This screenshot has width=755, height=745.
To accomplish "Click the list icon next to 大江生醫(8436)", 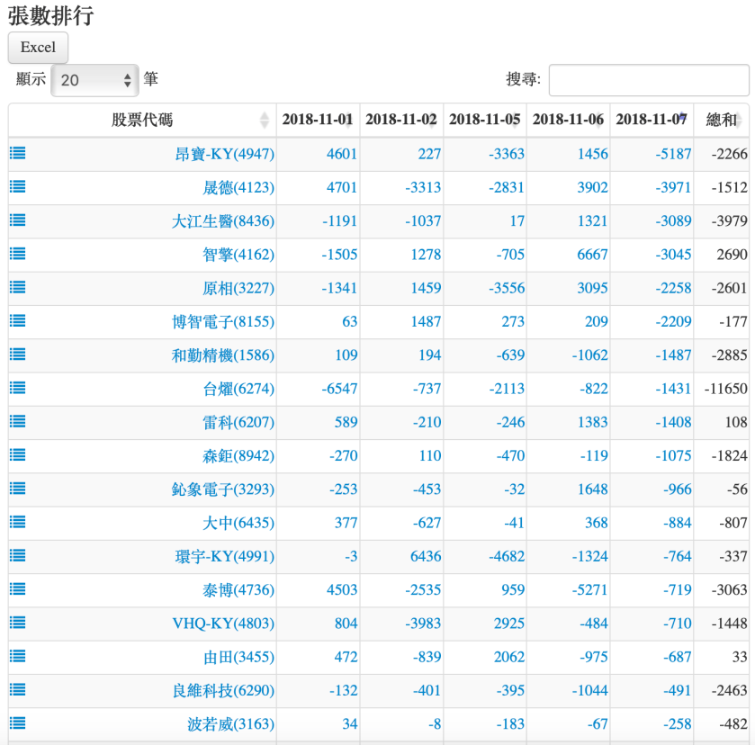I will click(16, 220).
